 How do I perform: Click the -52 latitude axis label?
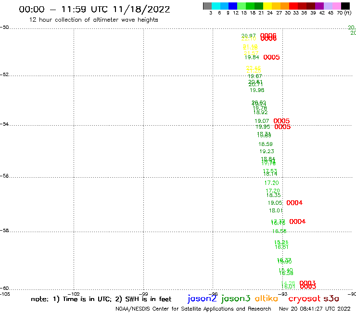(4, 74)
